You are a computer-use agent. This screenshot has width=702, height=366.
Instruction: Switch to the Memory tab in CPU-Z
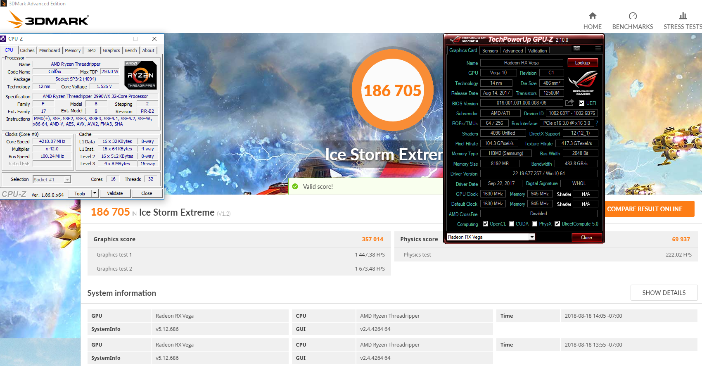point(73,50)
